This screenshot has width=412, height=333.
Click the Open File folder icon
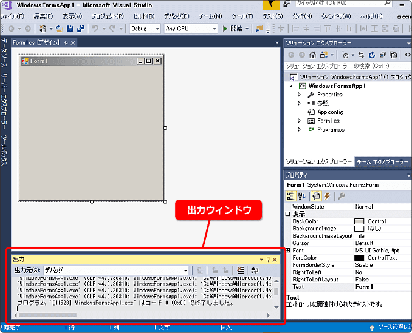tap(60, 29)
